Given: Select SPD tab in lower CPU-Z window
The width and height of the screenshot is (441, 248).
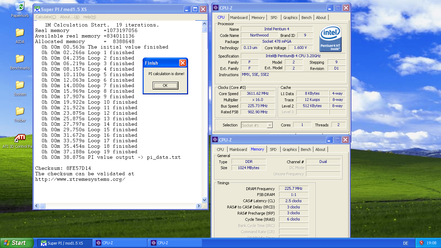Looking at the screenshot, I should click(x=273, y=149).
